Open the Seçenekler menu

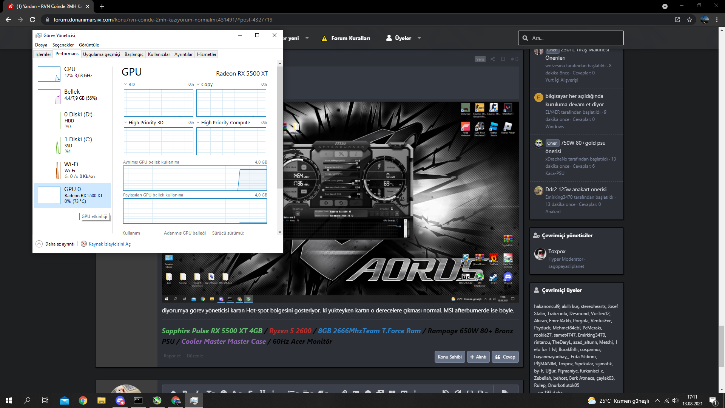[63, 45]
